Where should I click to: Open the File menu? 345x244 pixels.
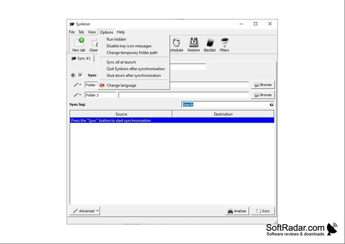pyautogui.click(x=72, y=32)
